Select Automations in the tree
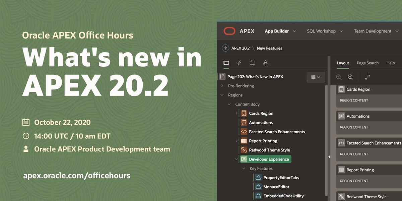This screenshot has width=402, height=201. 261,123
